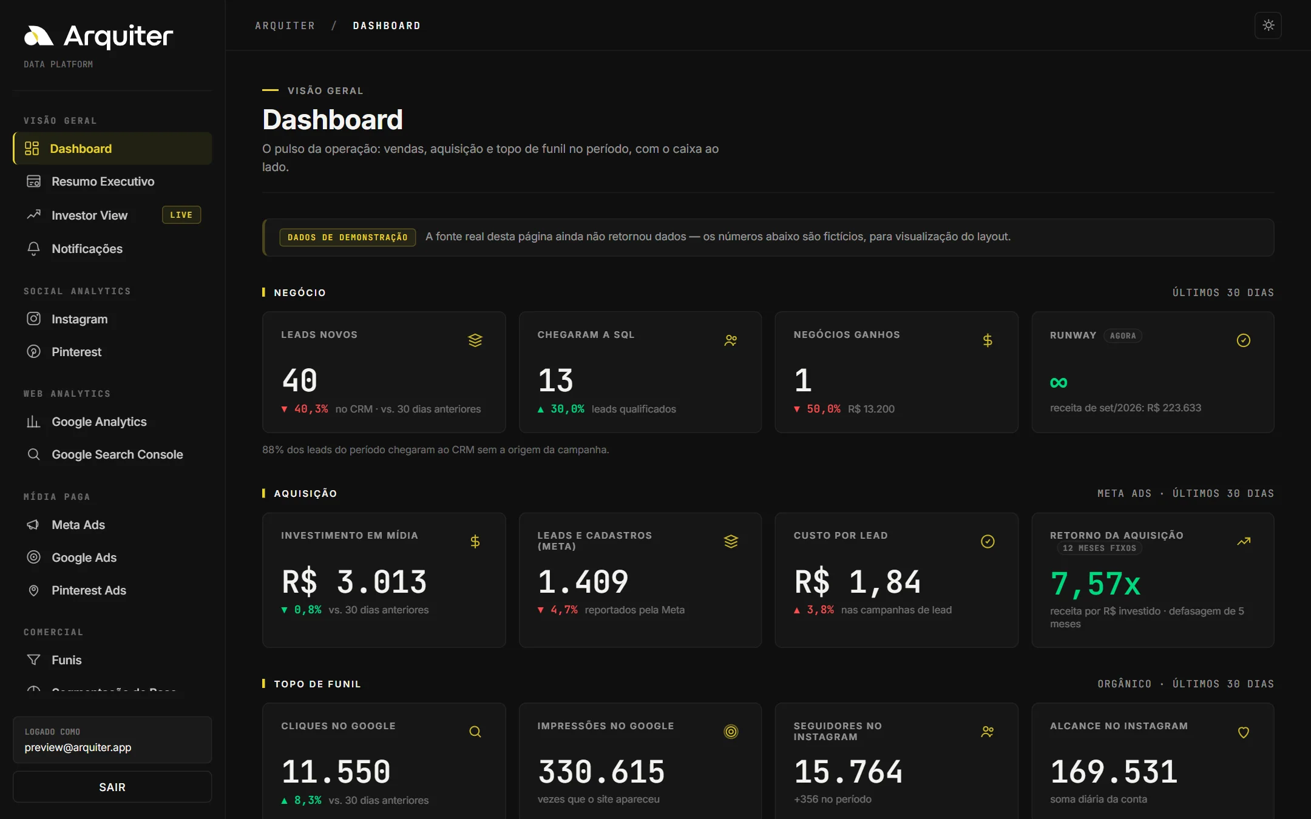Screen dimensions: 1311x819
Task: Click the infinity runway value
Action: (x=1059, y=382)
